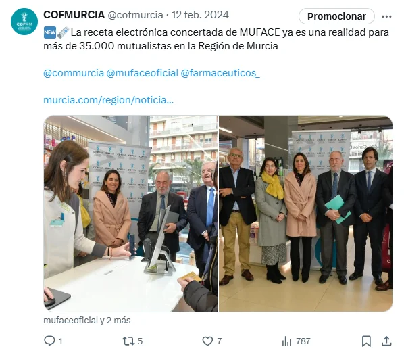The image size is (404, 355).
Task: Open the three-dot more options menu
Action: (x=386, y=16)
